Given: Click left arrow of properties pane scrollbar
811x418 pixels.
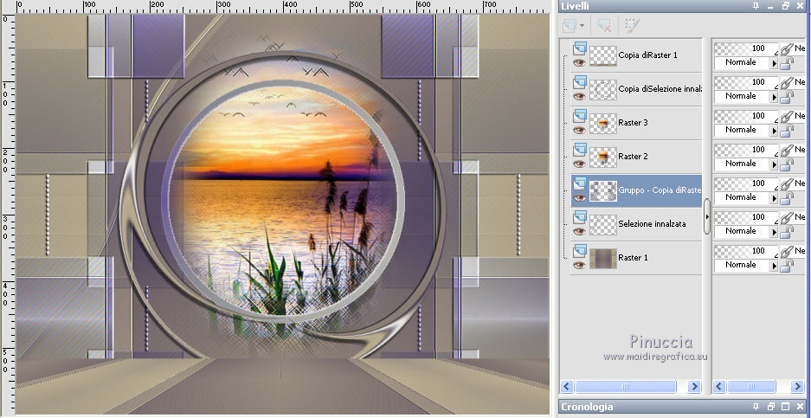Looking at the screenshot, I should [719, 387].
